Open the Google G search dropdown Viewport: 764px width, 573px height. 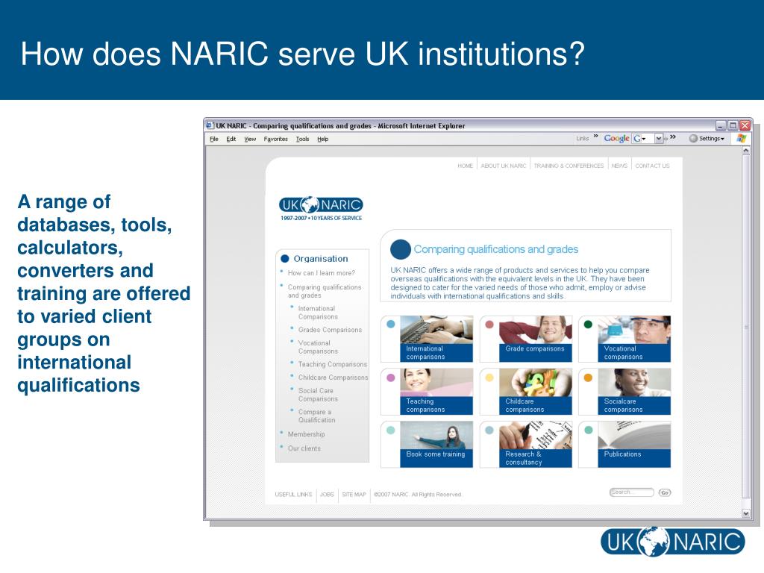(639, 138)
